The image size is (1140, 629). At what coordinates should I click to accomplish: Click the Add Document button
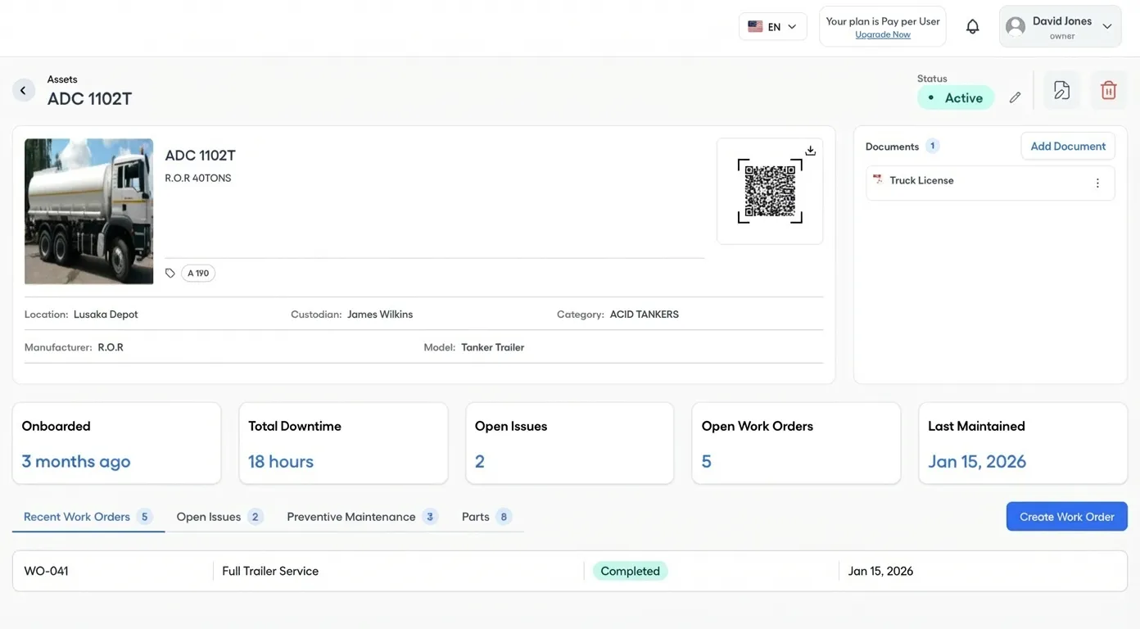click(x=1067, y=145)
